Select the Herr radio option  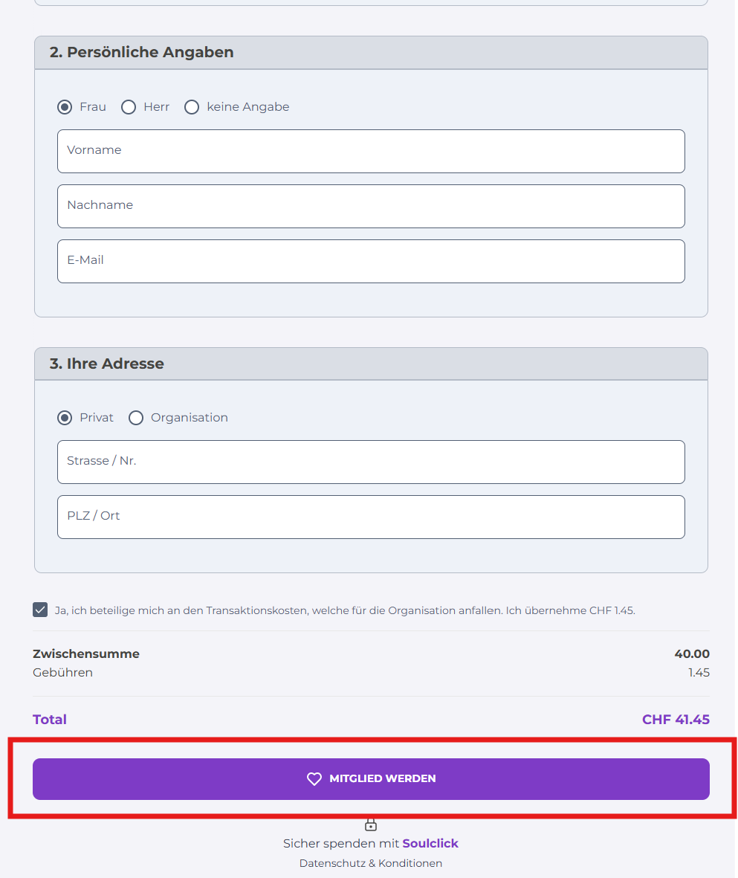(129, 107)
